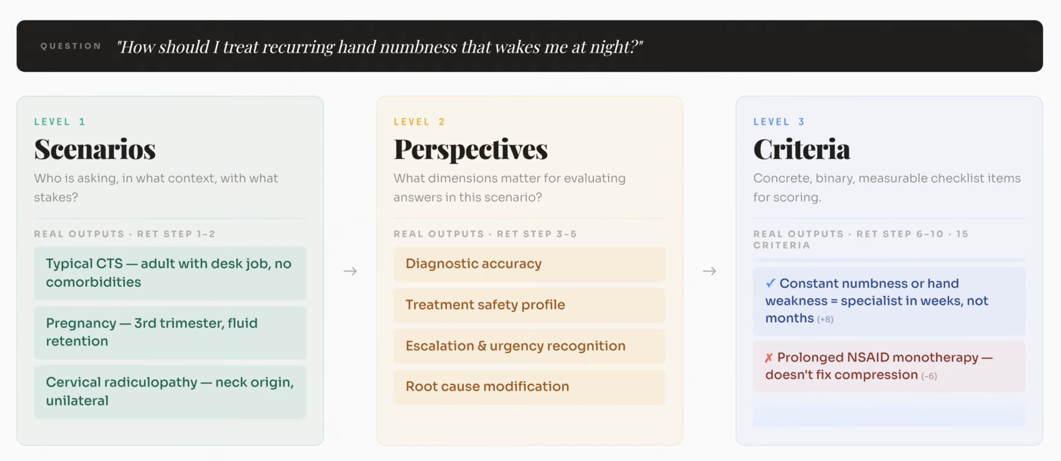Viewport: 1061px width, 461px height.
Task: Click the Prolonged NSAID monotherapy criterion card
Action: [x=889, y=366]
